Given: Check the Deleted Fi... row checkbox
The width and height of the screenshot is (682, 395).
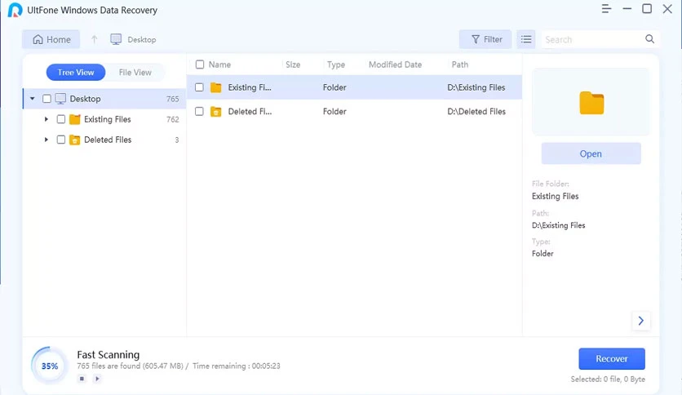Looking at the screenshot, I should (199, 112).
